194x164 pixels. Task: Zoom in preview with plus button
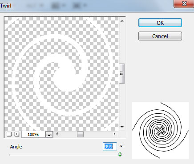coord(16,134)
